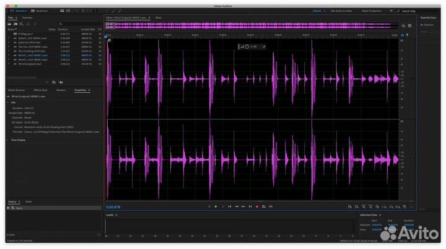Toggle Auto-Play speaker icon in Files panel
This screenshot has width=446, height=249.
pos(61,82)
